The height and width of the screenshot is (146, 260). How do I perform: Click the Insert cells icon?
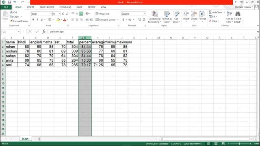pyautogui.click(x=186, y=14)
